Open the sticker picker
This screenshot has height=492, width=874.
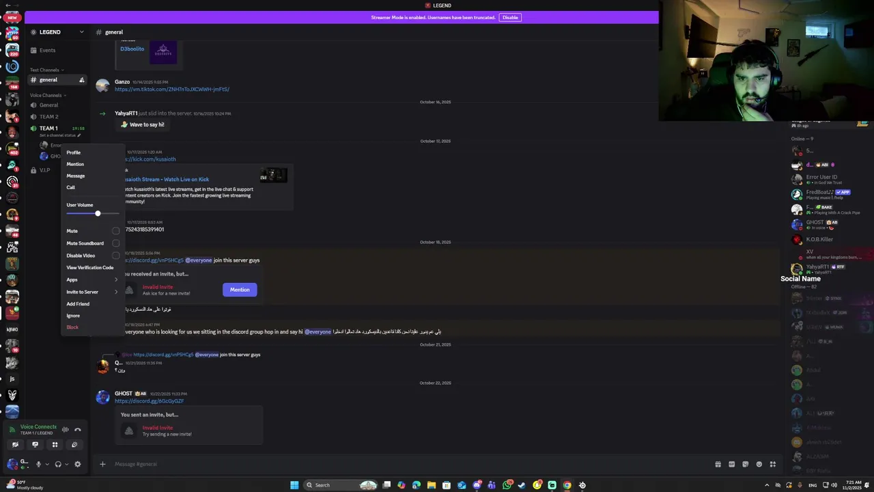(x=745, y=464)
